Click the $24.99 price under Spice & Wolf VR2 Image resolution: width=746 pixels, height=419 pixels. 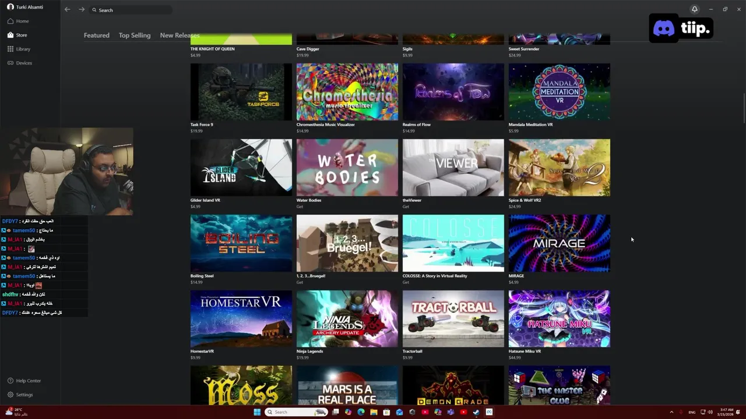[x=514, y=207]
